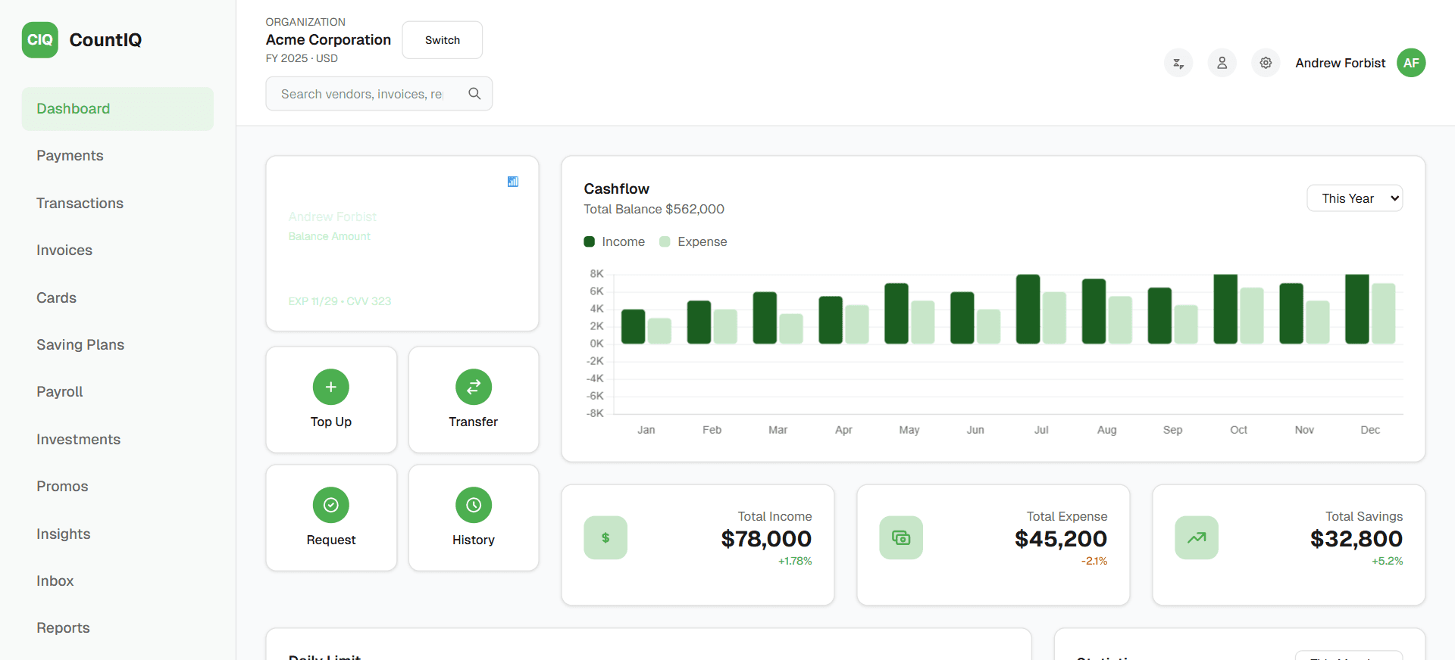Go to Dashboard in the sidebar

[x=117, y=109]
